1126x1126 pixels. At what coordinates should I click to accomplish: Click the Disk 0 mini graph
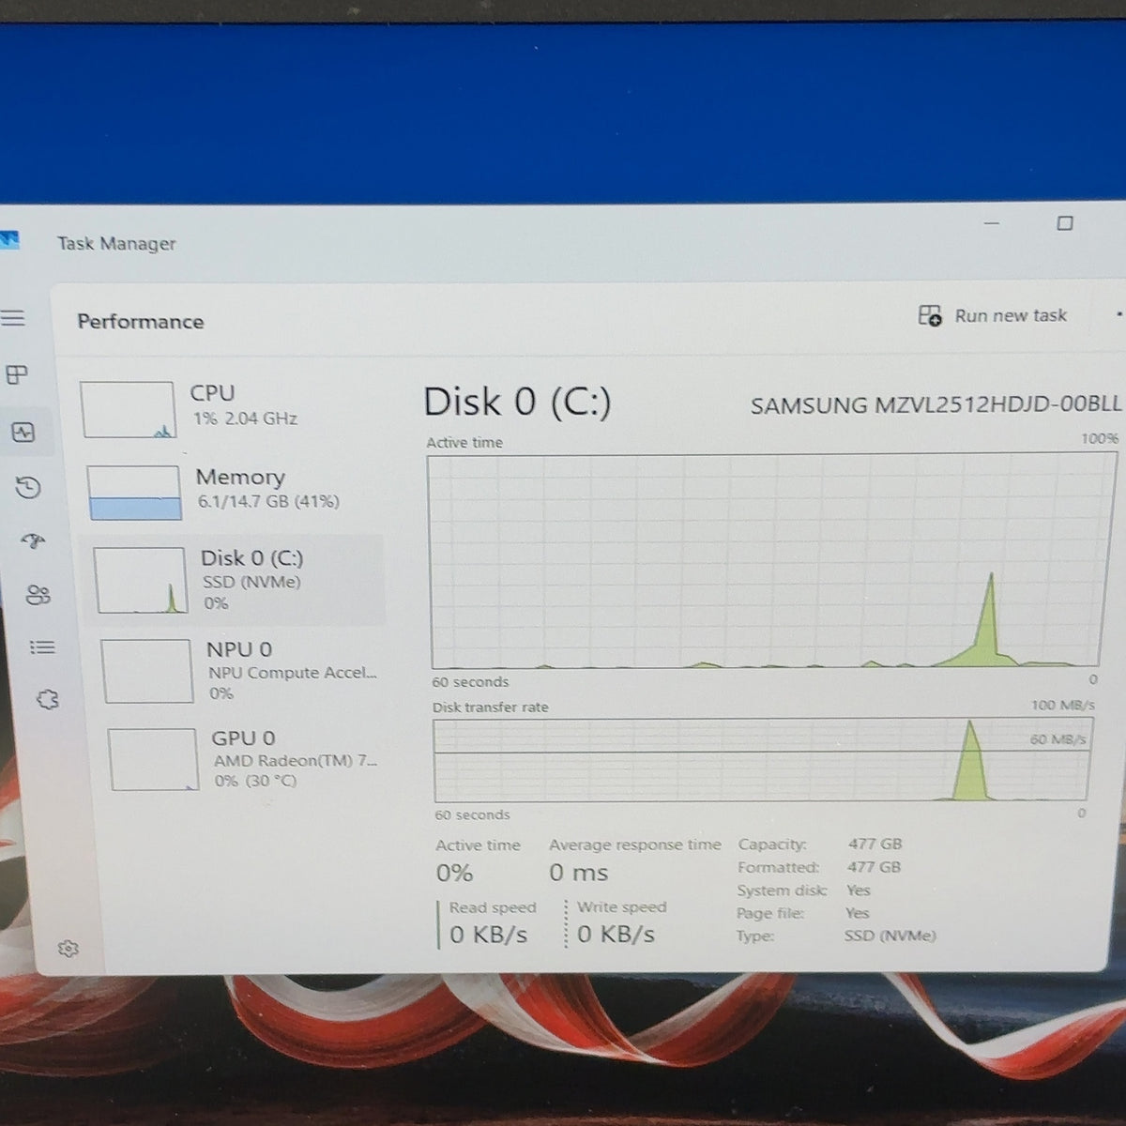(140, 580)
